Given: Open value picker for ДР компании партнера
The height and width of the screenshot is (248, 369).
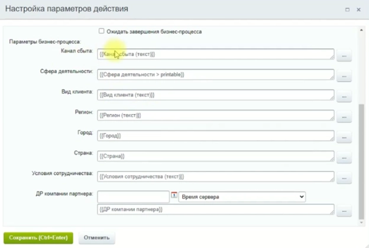Looking at the screenshot, I should [x=344, y=211].
